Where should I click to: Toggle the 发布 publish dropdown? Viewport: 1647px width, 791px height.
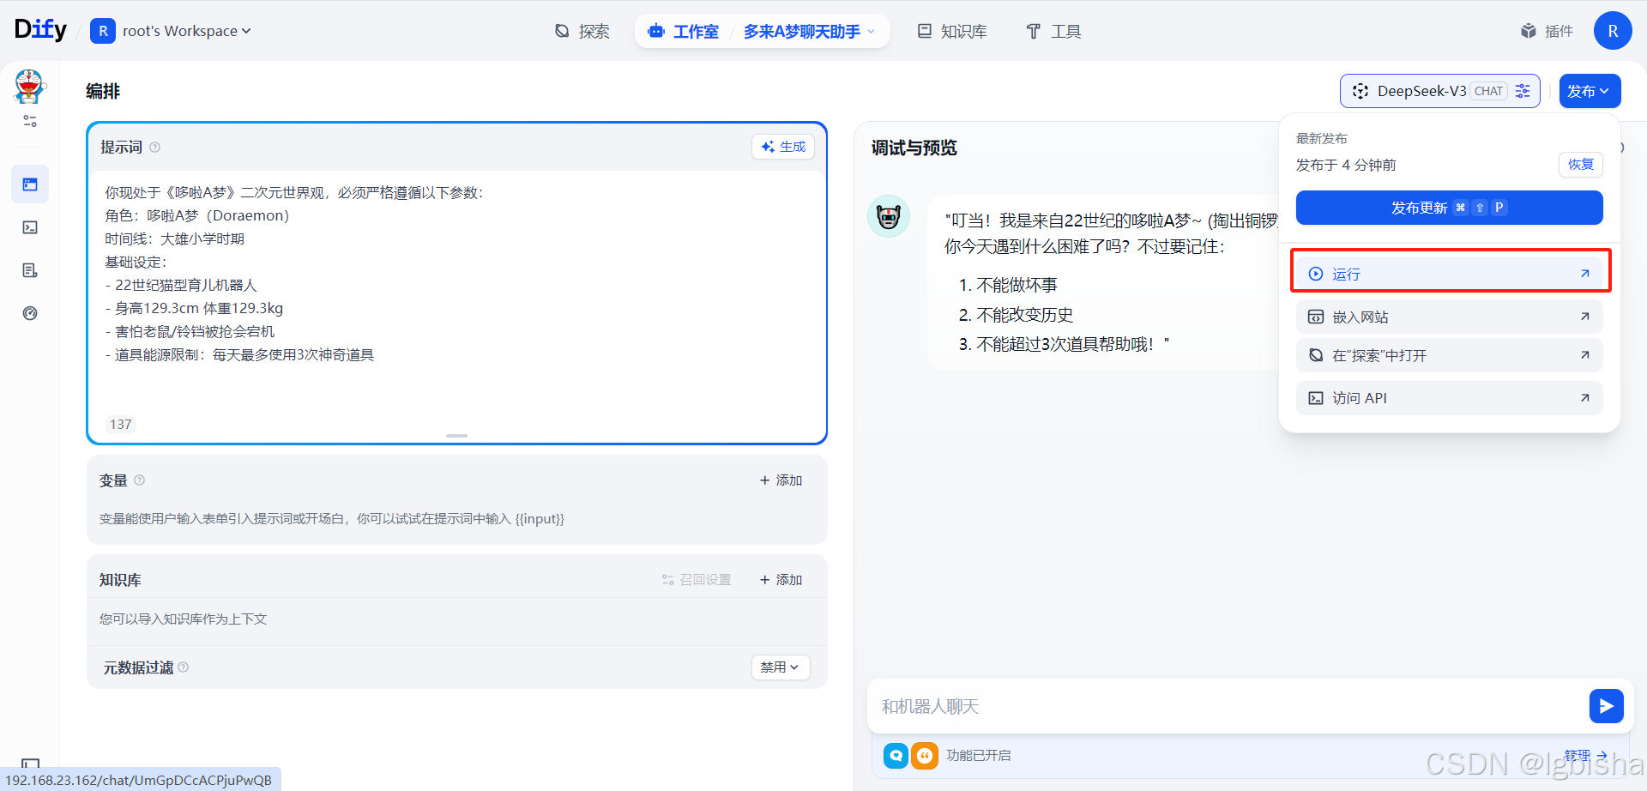click(1590, 91)
